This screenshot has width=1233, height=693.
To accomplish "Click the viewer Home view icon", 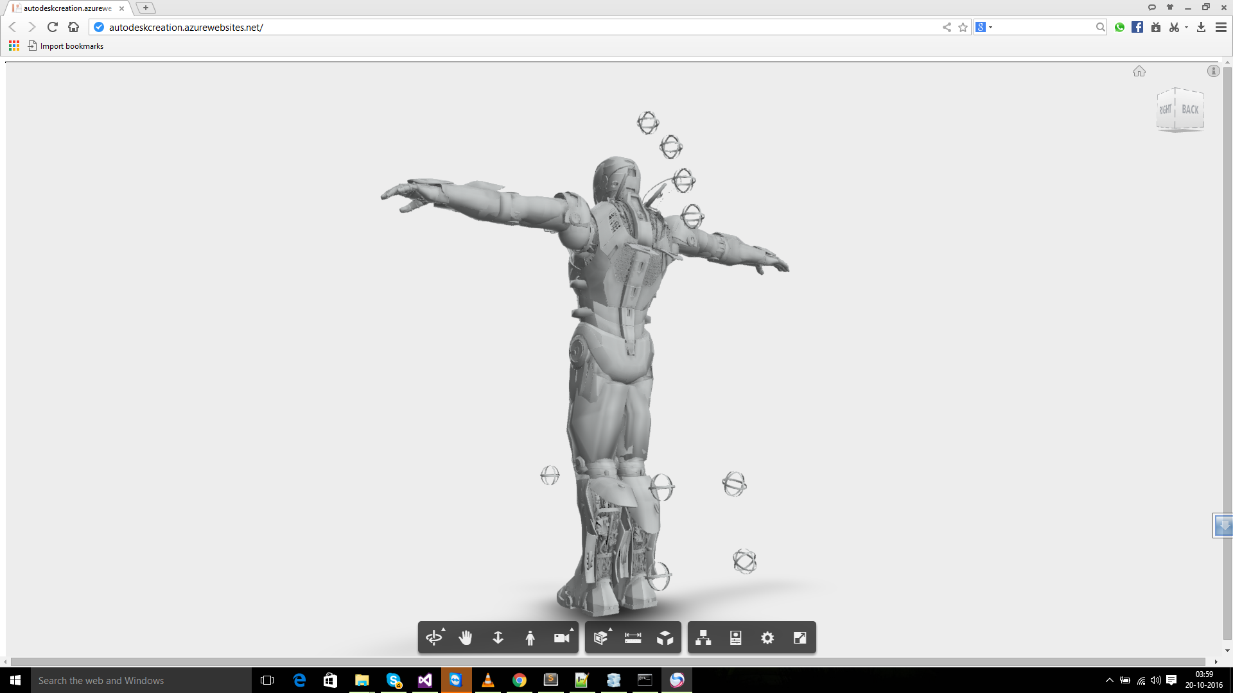I will [1139, 71].
